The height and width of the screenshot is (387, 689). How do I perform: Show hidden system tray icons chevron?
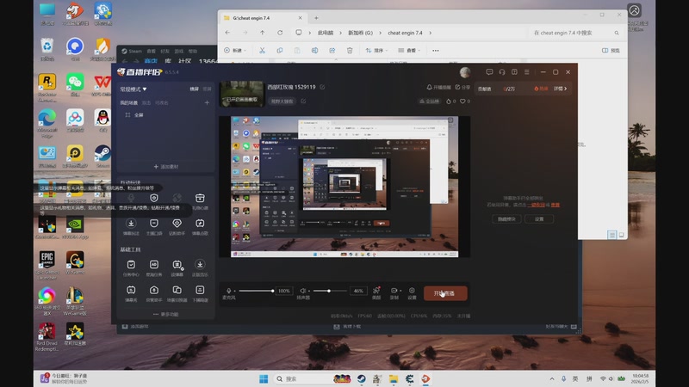click(552, 378)
